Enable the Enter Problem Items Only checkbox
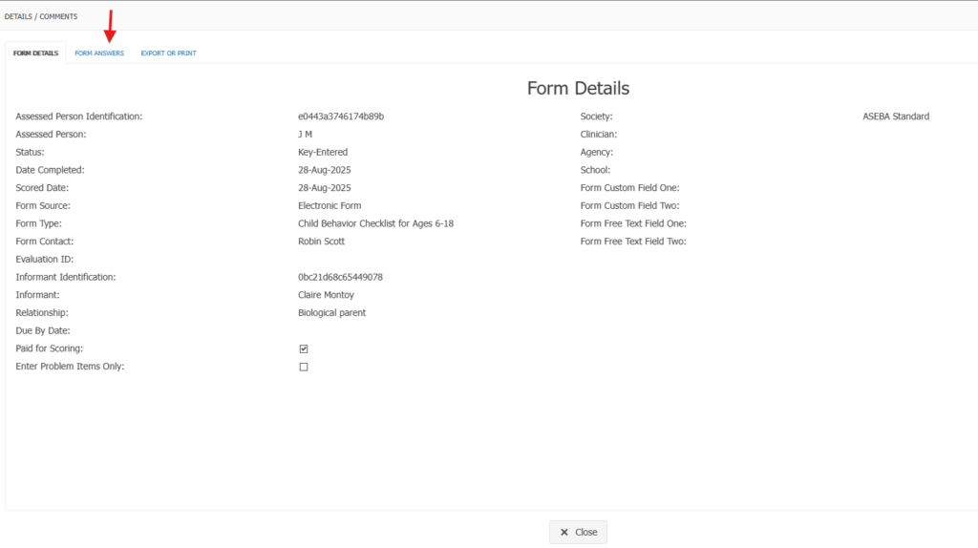 (304, 368)
